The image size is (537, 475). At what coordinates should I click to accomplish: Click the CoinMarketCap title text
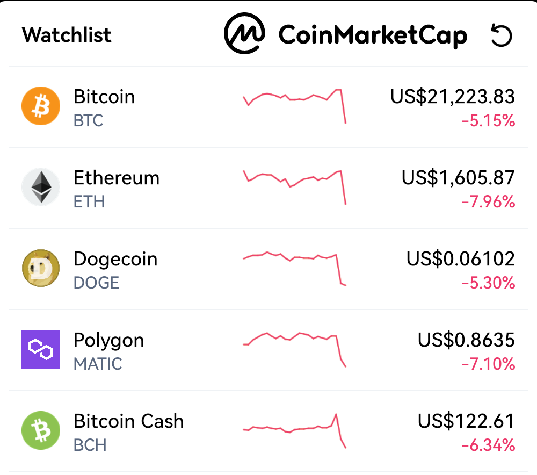coord(373,35)
